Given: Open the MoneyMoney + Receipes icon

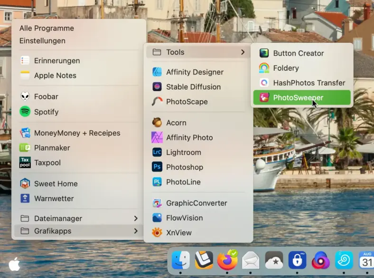Looking at the screenshot, I should (x=25, y=133).
